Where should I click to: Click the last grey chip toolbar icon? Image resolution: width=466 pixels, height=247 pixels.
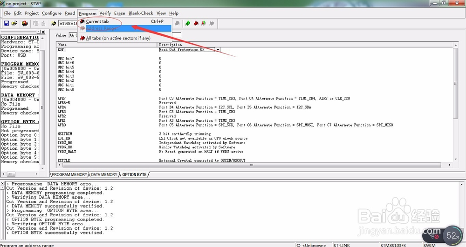coord(212,23)
